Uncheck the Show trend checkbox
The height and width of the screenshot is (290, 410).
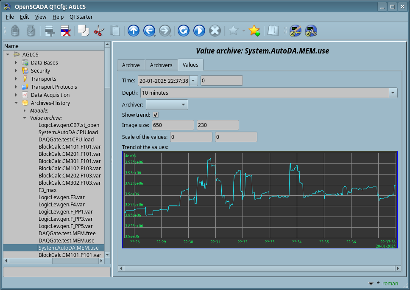tap(156, 115)
